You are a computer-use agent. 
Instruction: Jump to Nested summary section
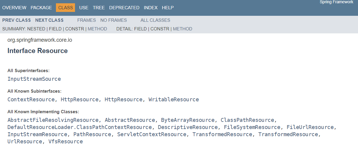[x=36, y=29]
